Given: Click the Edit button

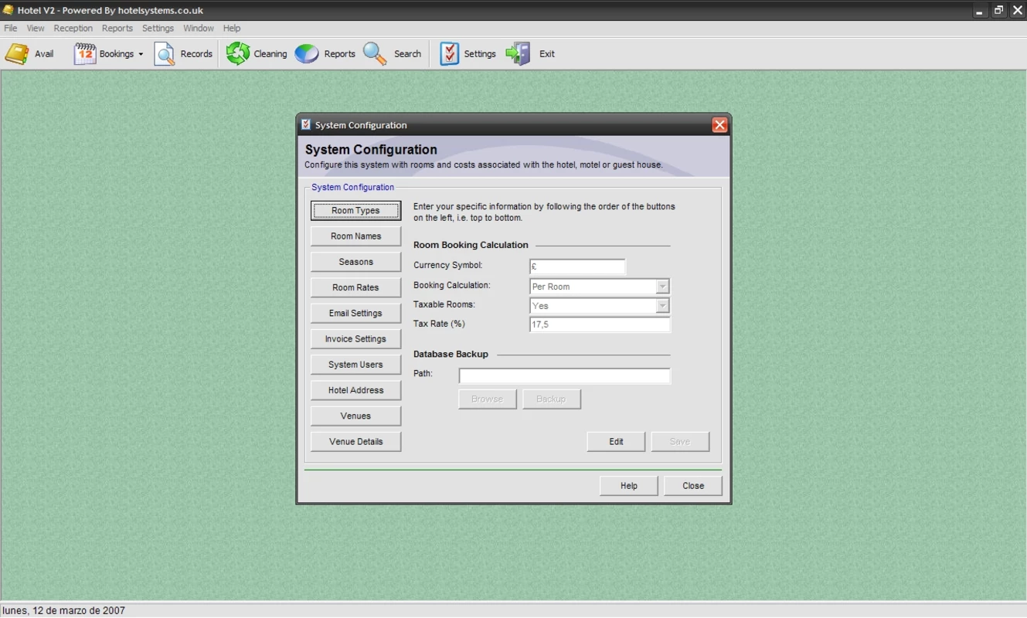Looking at the screenshot, I should coord(616,442).
